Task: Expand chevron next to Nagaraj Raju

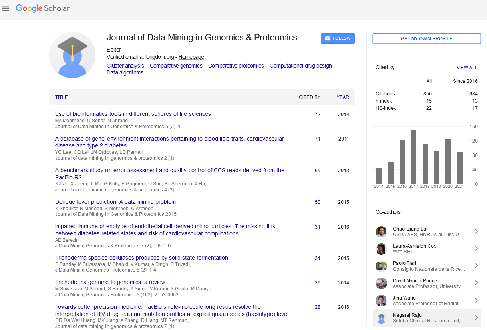Action: [476, 318]
